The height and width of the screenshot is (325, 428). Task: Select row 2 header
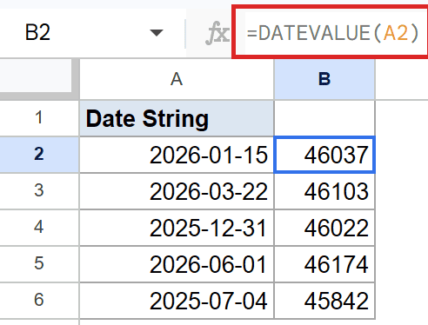pos(39,155)
